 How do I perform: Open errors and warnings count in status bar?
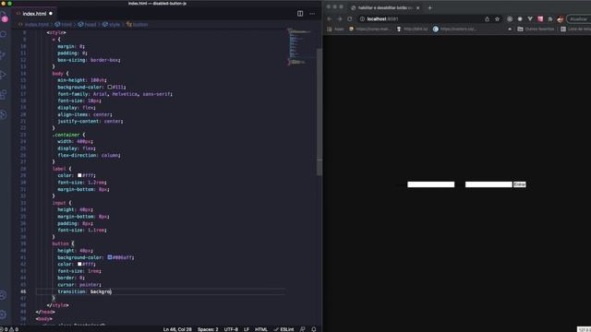pyautogui.click(x=9, y=329)
